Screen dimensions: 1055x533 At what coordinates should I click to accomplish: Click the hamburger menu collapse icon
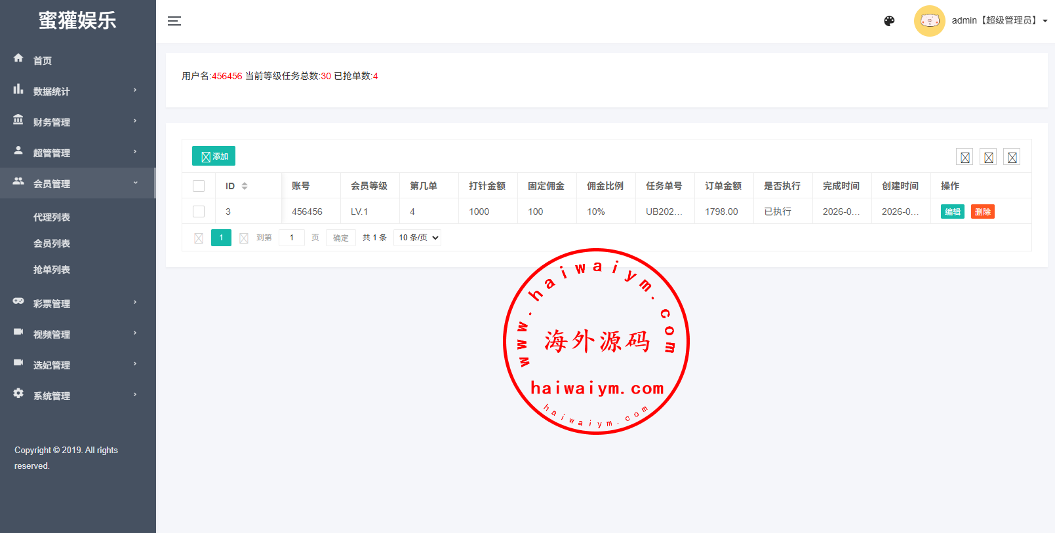174,21
